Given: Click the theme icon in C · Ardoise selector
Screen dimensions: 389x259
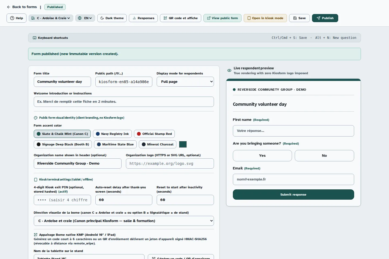Looking at the screenshot, I should (33, 18).
